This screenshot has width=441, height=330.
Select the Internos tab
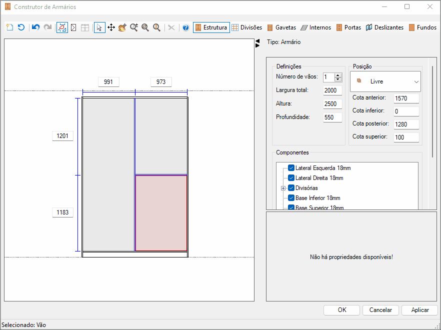pos(316,27)
